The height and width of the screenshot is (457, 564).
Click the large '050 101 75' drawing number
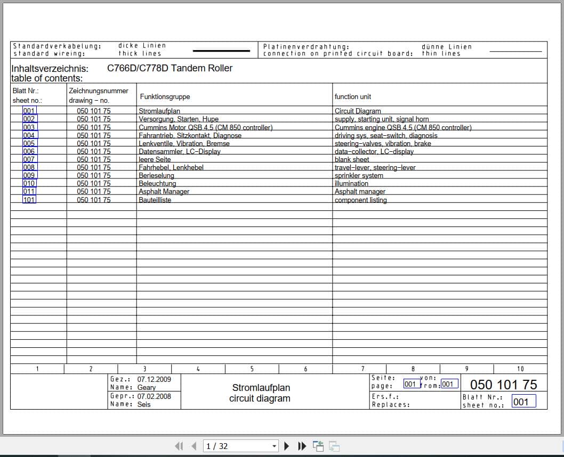pyautogui.click(x=504, y=385)
